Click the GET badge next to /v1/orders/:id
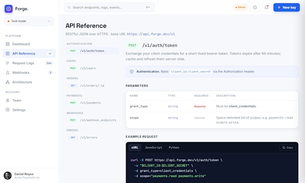 pos(73,85)
